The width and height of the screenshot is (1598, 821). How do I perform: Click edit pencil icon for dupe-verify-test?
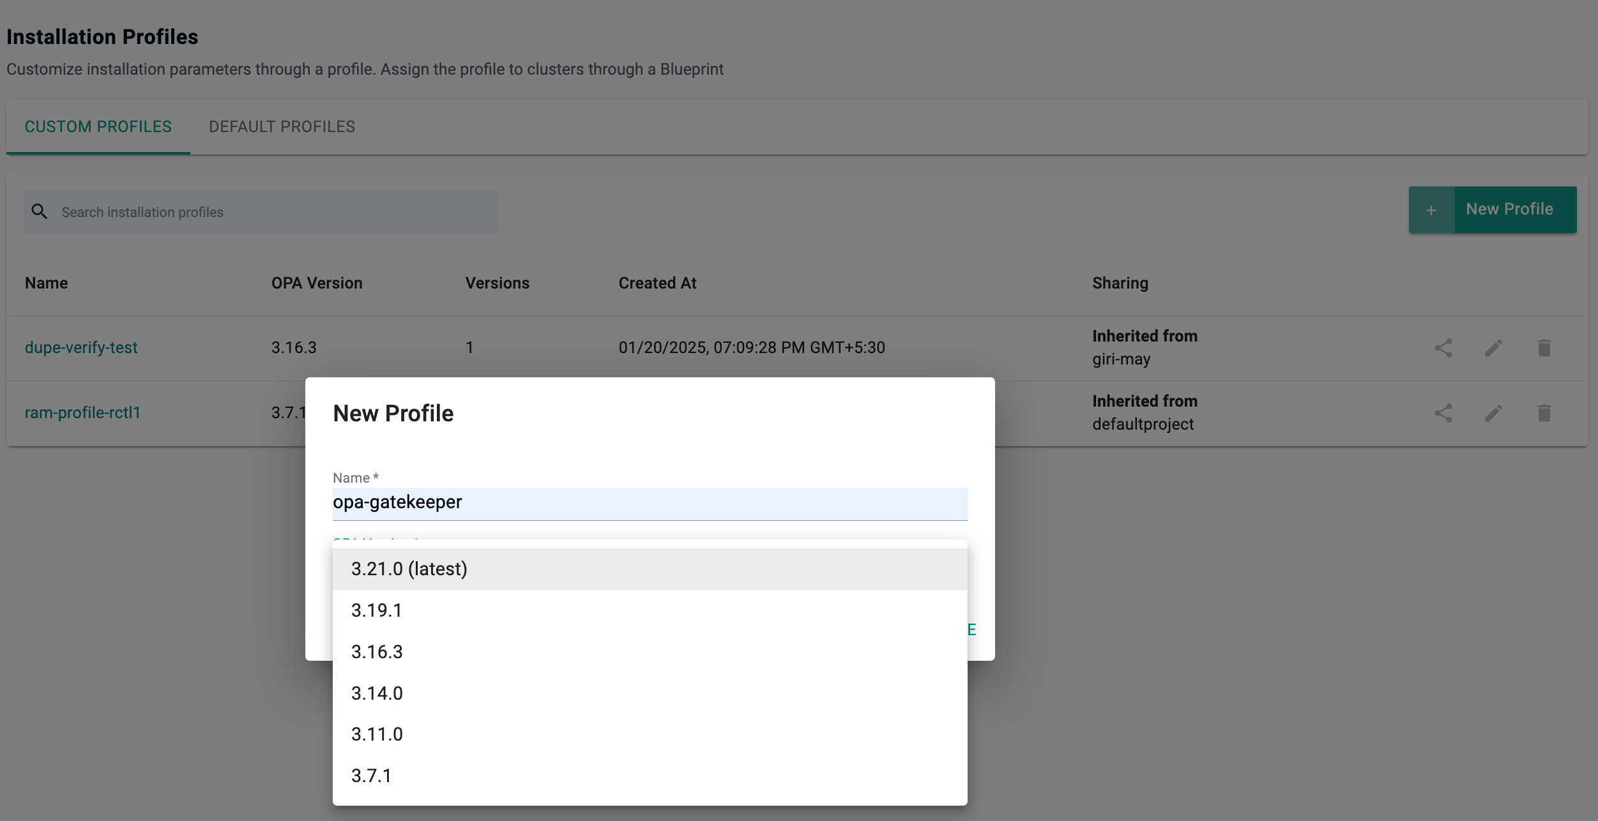click(x=1493, y=348)
